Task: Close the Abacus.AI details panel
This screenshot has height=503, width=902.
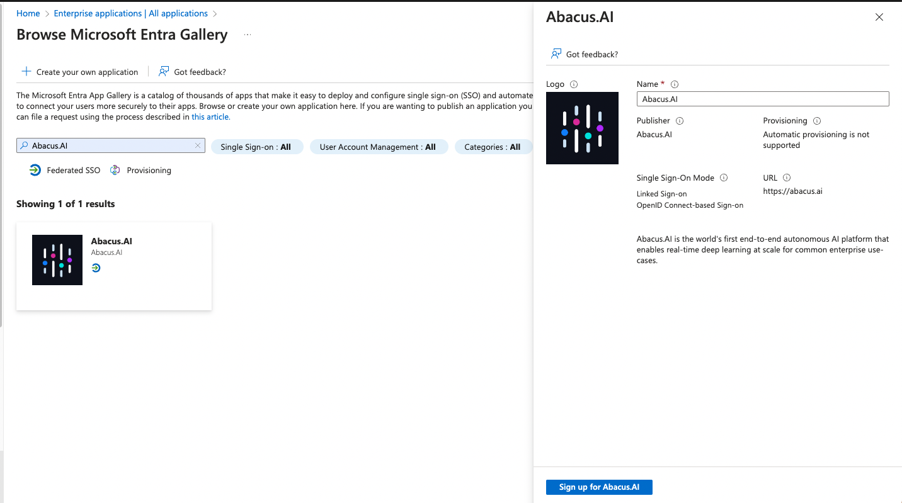Action: coord(879,18)
